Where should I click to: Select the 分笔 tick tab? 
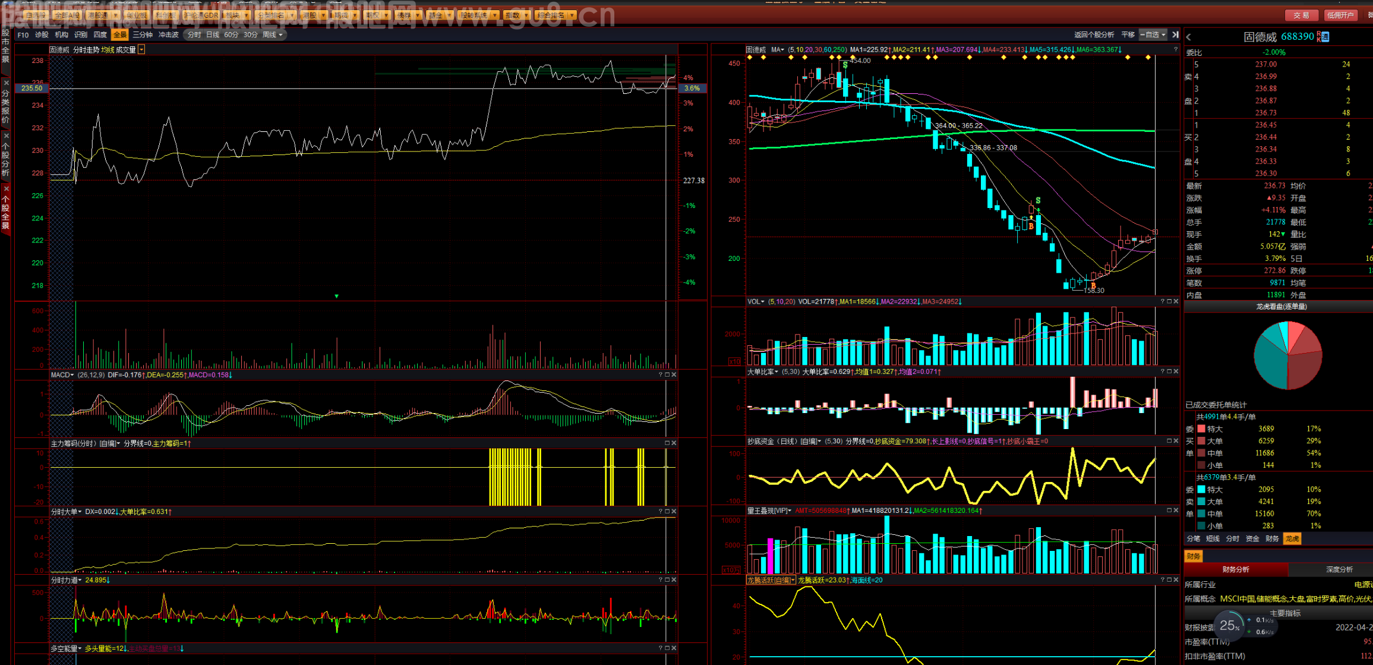click(1194, 539)
